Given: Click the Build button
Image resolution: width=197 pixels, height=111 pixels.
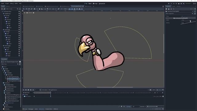Looking at the screenshot, I should (x=195, y=4).
